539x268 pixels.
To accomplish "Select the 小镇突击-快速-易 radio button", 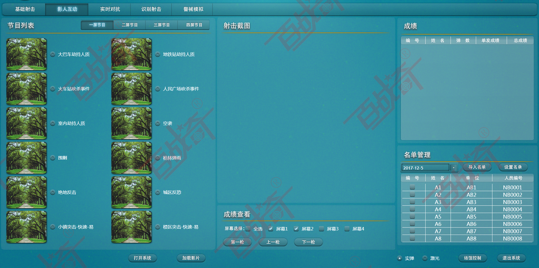I will [52, 227].
